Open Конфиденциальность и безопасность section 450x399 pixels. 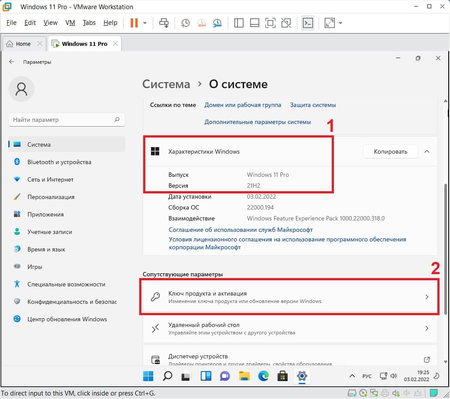pos(67,302)
